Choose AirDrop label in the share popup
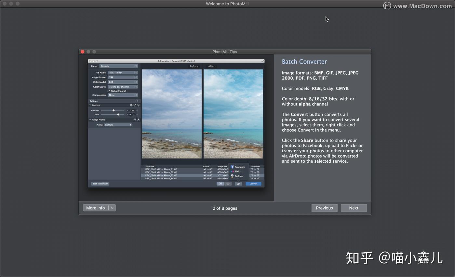 tap(239, 176)
